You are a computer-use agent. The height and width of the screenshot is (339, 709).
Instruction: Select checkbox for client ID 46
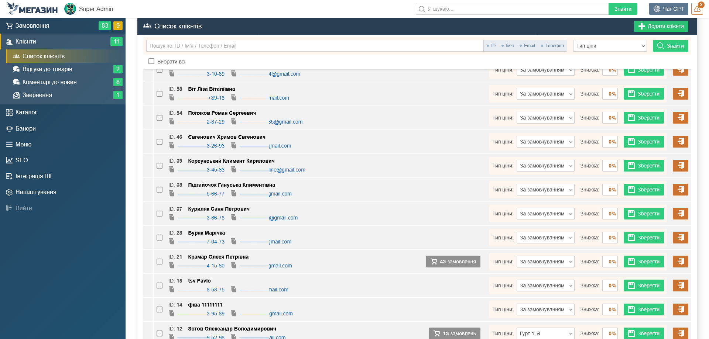pos(160,142)
